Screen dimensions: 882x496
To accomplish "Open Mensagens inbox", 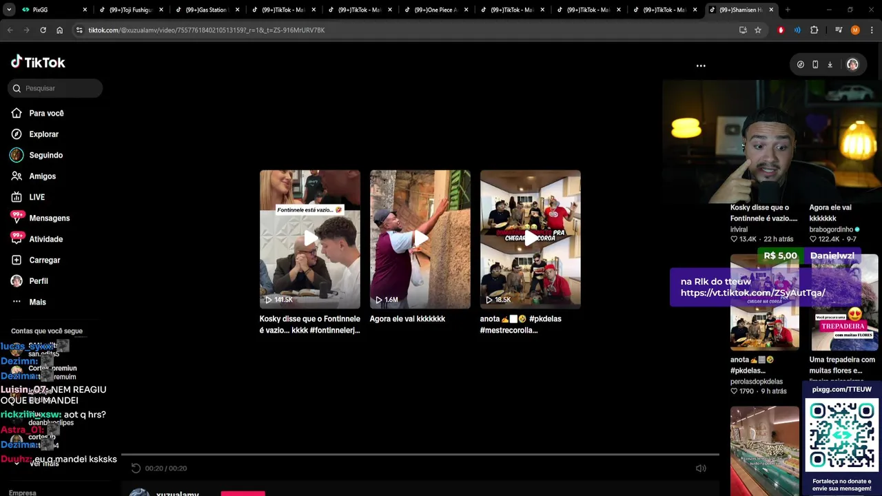I will (x=49, y=218).
